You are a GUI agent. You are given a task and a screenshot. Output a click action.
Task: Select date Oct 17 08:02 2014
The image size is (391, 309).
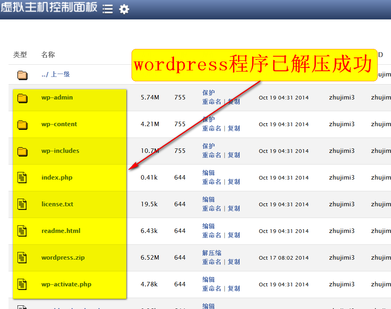284,258
